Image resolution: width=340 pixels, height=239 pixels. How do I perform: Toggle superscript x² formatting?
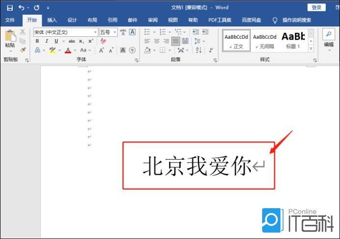click(x=91, y=41)
